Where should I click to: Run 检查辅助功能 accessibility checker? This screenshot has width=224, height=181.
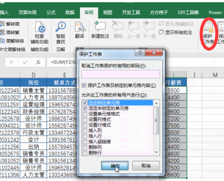pos(39,33)
